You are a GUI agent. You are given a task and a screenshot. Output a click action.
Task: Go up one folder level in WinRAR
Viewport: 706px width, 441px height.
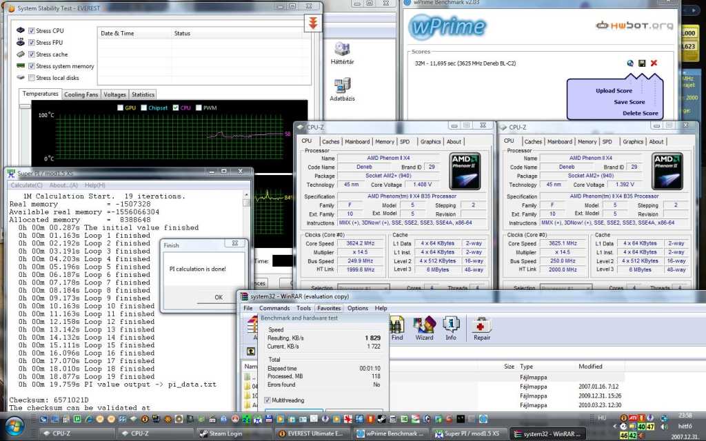coord(251,351)
